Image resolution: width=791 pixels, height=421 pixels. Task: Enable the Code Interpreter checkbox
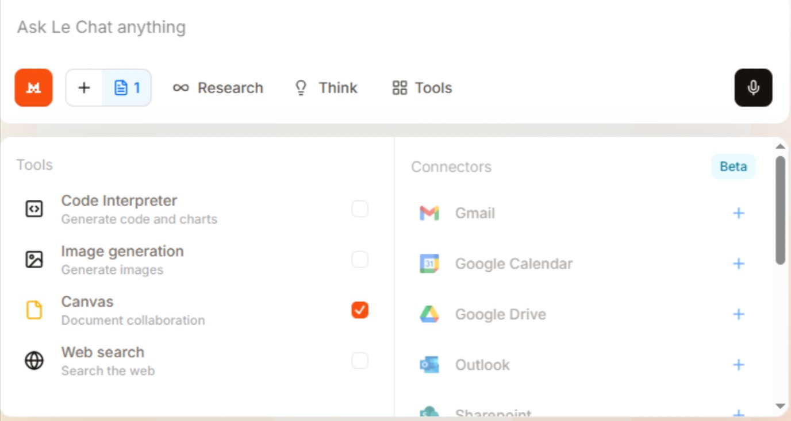[360, 209]
